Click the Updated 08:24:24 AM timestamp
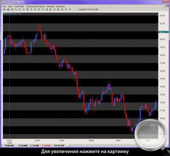Image resolution: width=170 pixels, height=156 pixels. point(88,9)
